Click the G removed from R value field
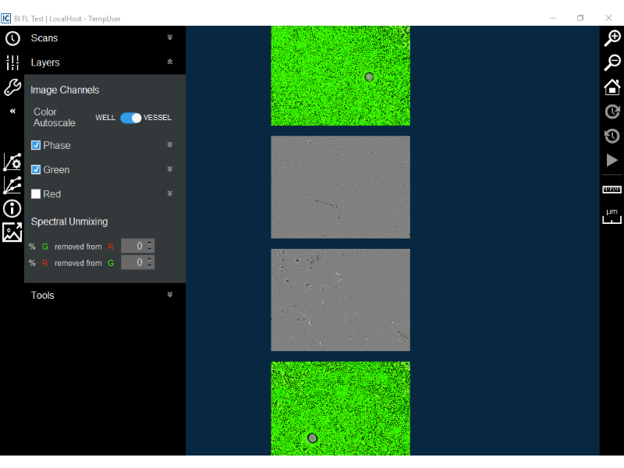The height and width of the screenshot is (468, 624). [x=133, y=246]
